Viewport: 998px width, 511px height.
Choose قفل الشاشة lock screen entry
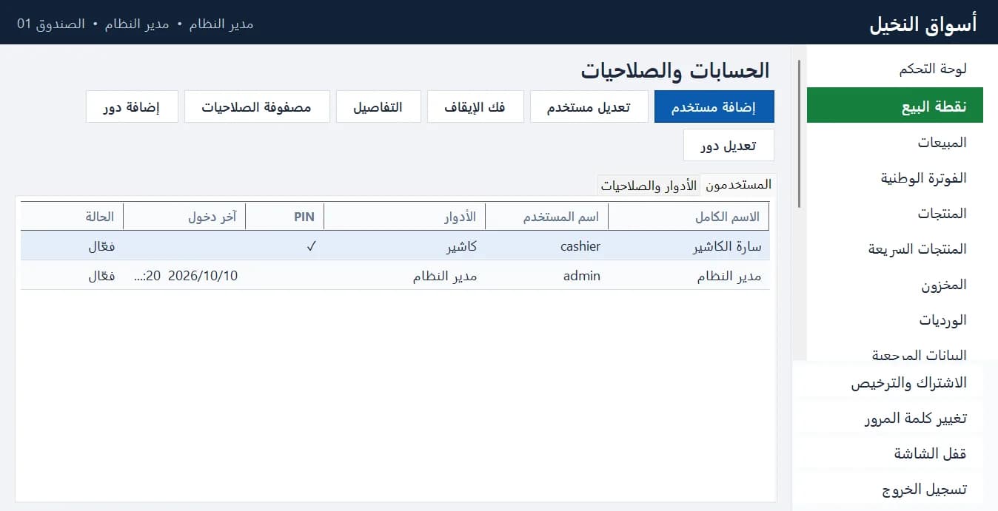888,454
